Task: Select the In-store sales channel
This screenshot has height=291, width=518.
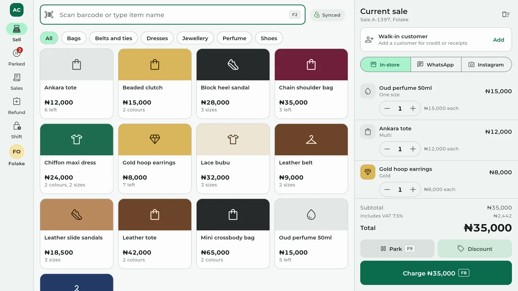Action: tap(386, 64)
